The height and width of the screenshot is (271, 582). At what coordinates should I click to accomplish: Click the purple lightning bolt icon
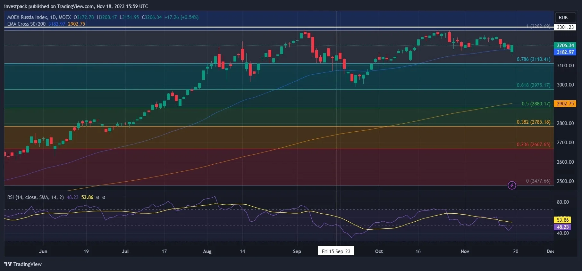(512, 185)
